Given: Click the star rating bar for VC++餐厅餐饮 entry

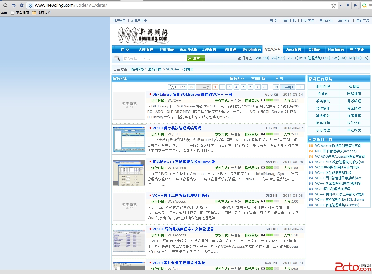Looking at the screenshot, I should 270,134.
